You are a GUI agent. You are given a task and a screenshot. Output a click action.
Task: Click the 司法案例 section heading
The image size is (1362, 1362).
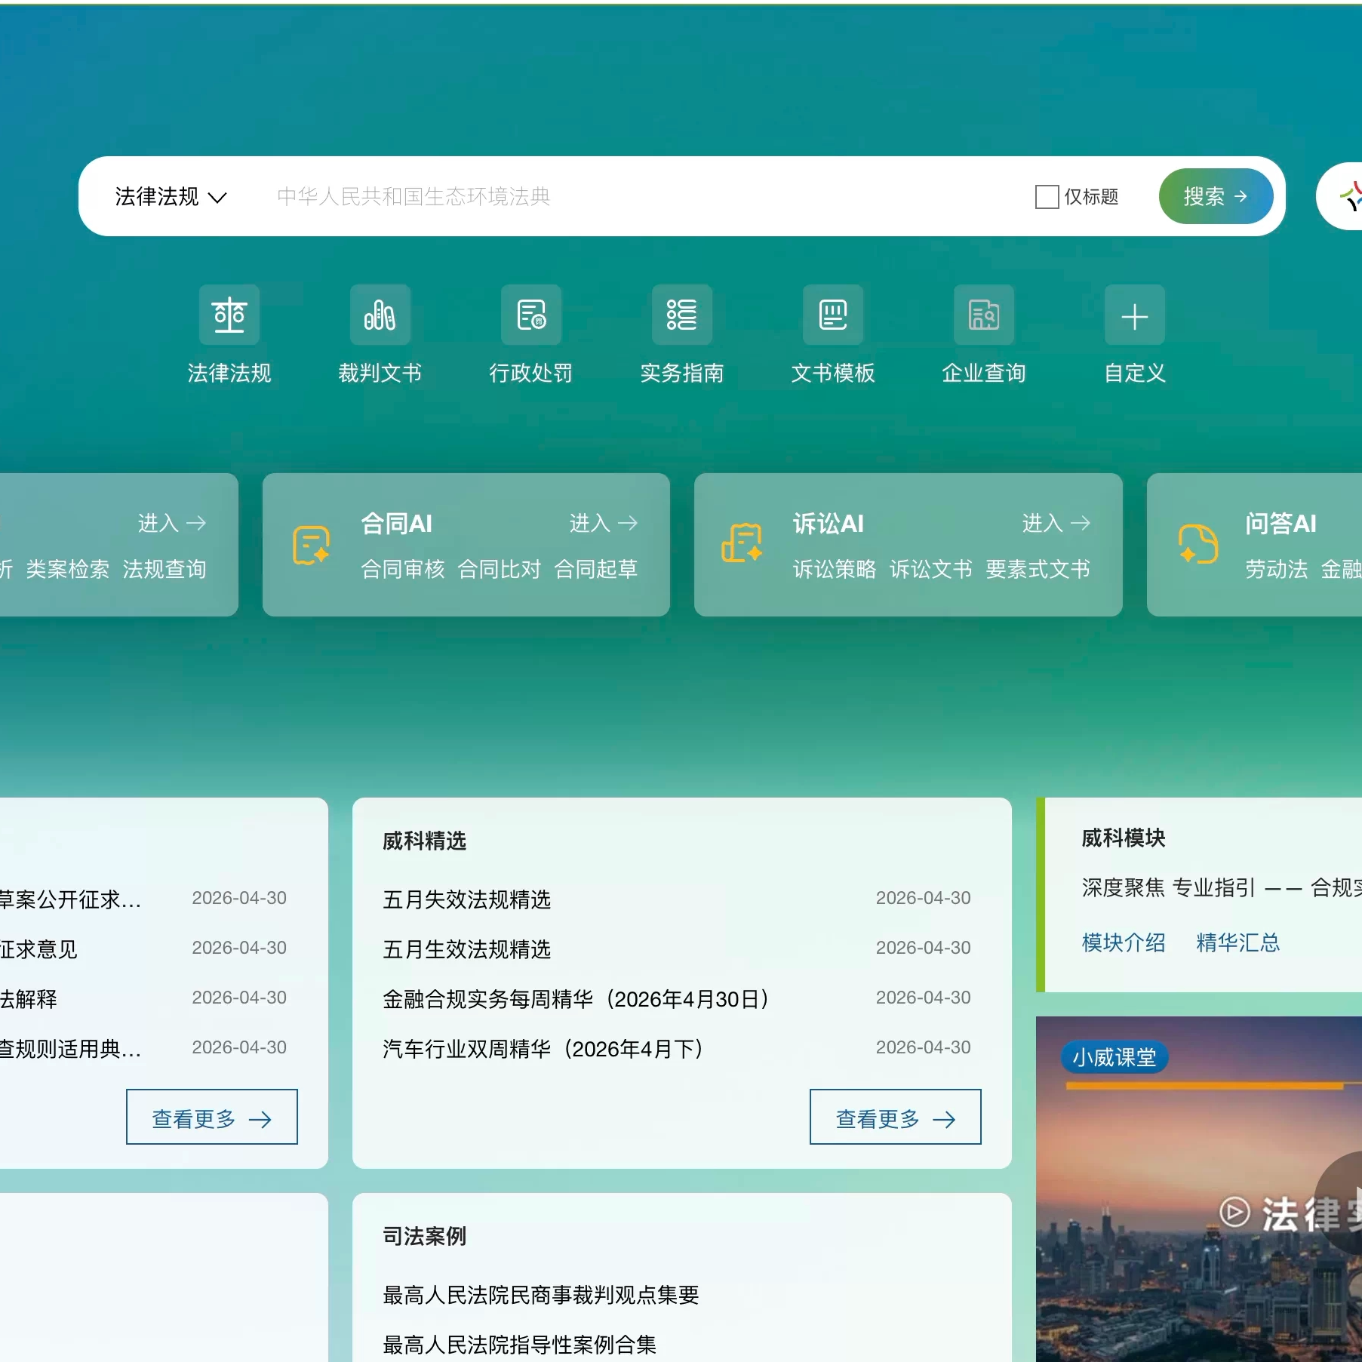[425, 1236]
